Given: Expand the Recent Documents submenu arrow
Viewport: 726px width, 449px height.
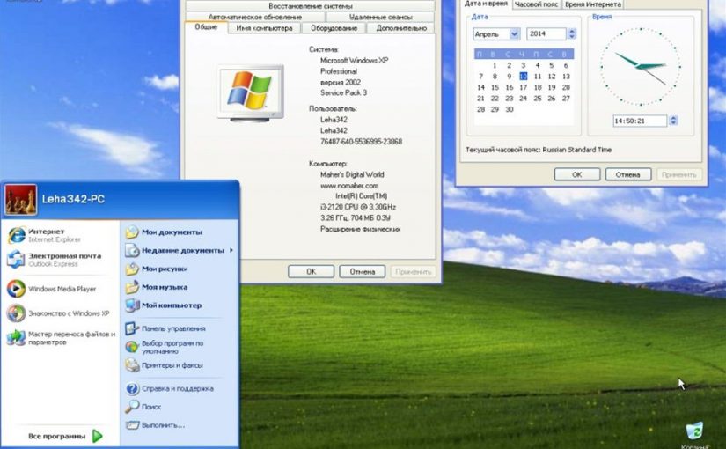Looking at the screenshot, I should (x=231, y=250).
